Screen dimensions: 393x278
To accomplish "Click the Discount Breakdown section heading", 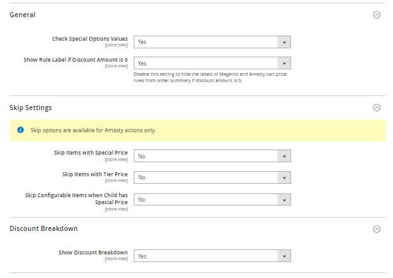I will (43, 229).
